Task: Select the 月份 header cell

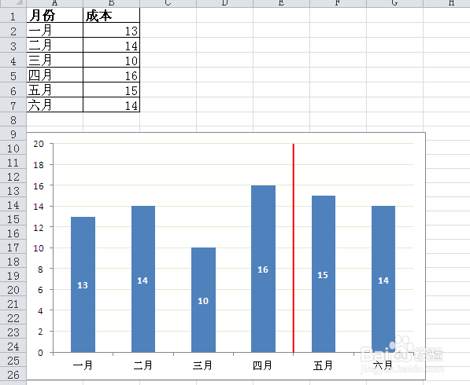Action: pos(55,15)
